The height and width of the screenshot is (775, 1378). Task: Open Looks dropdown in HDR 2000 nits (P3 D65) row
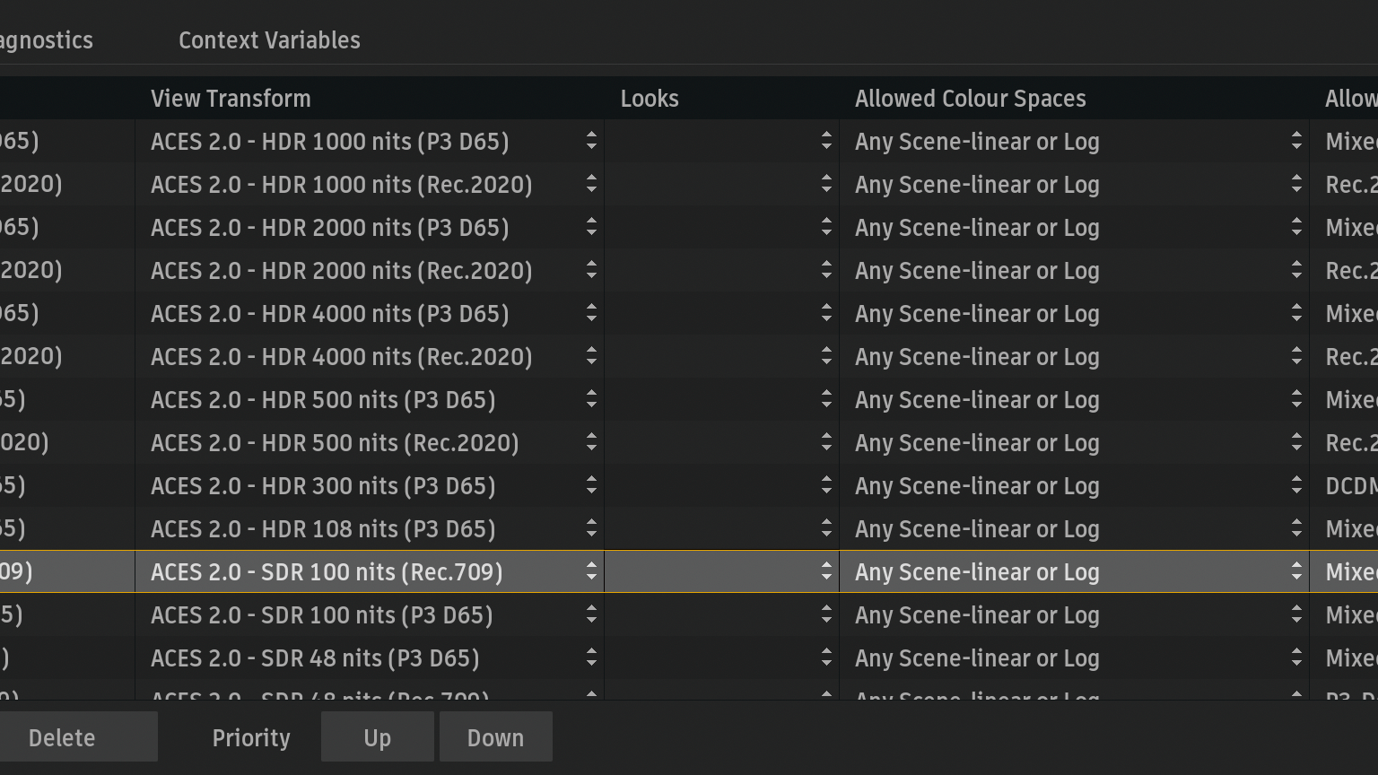(x=722, y=228)
